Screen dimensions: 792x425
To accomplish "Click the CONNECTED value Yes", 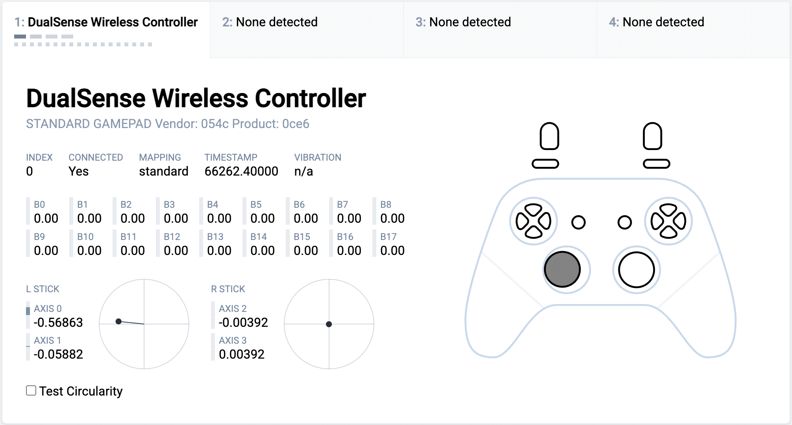I will [x=79, y=171].
